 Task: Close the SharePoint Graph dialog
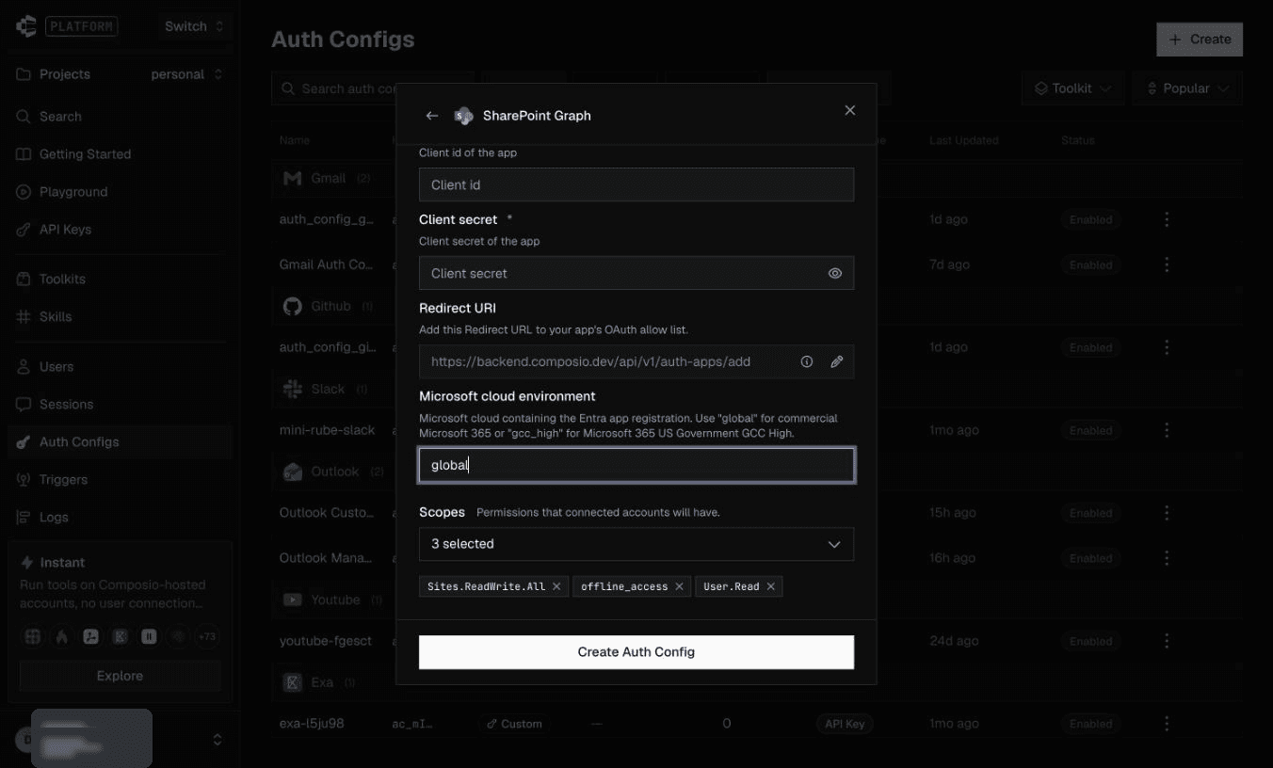point(850,110)
